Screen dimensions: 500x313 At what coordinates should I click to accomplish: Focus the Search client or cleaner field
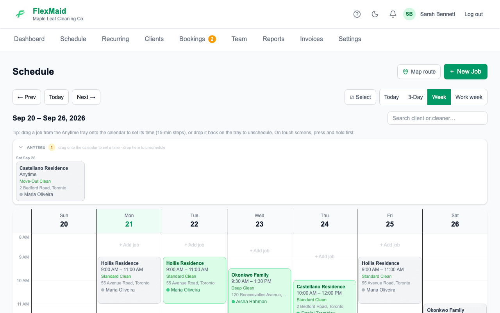point(437,118)
